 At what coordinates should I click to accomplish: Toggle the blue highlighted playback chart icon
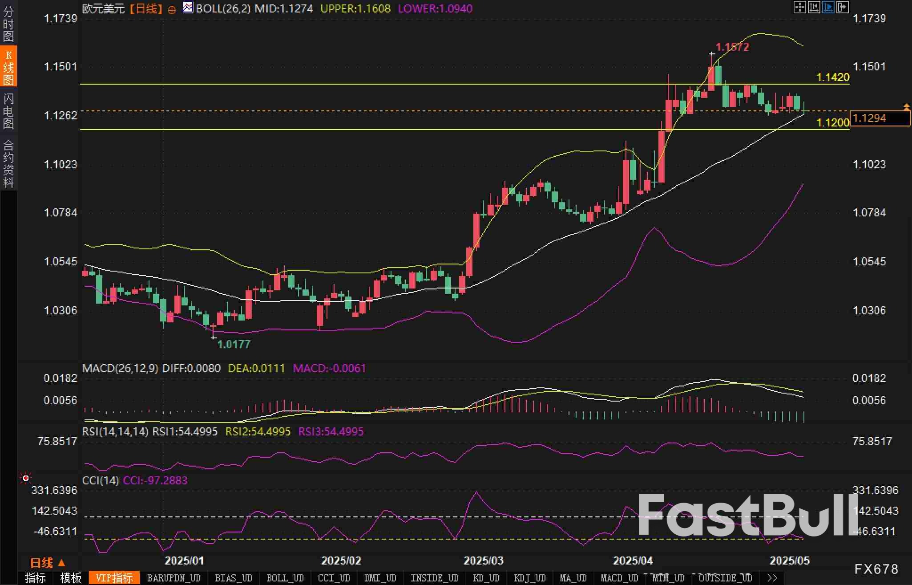tap(828, 7)
